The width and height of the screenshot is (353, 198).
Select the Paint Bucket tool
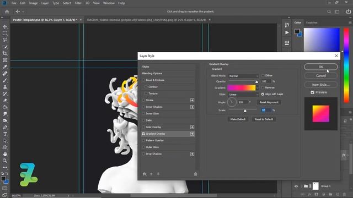click(5, 107)
